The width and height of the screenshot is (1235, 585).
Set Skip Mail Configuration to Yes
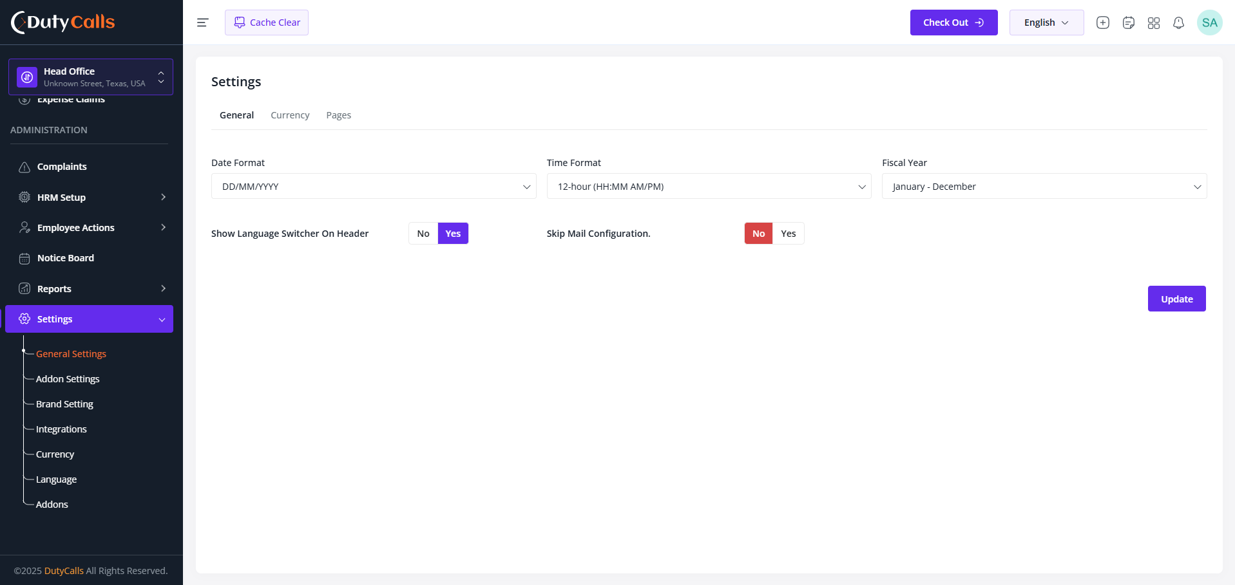coord(789,234)
